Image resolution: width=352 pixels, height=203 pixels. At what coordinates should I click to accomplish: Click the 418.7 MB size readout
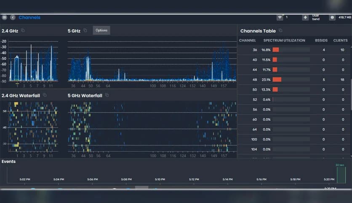(344, 18)
